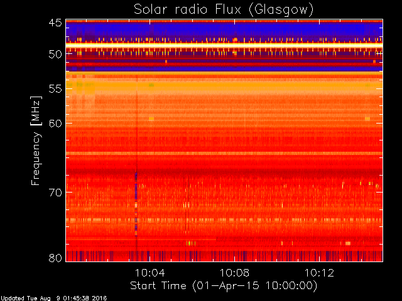Viewport: 402px width, 301px height.
Task: Click the 55 MHz frequency tick label
Action: tap(55, 90)
